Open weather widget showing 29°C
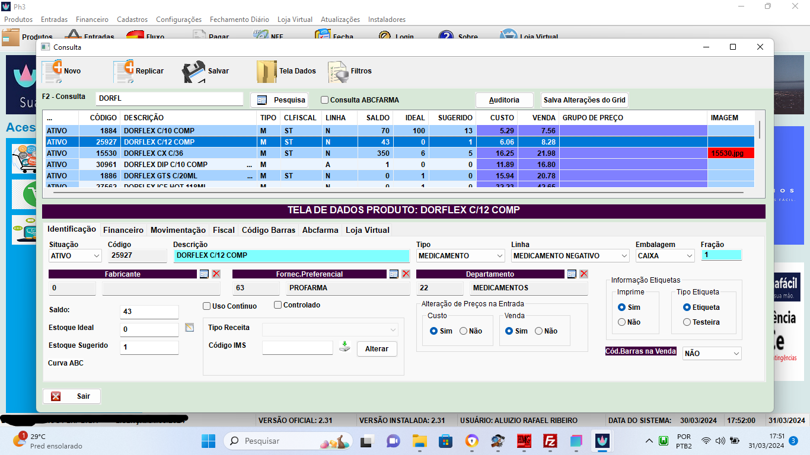This screenshot has height=455, width=810. pos(47,441)
